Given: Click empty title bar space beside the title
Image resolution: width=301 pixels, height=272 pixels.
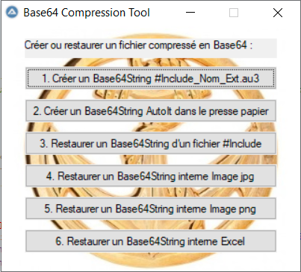Looking at the screenshot, I should (164, 13).
